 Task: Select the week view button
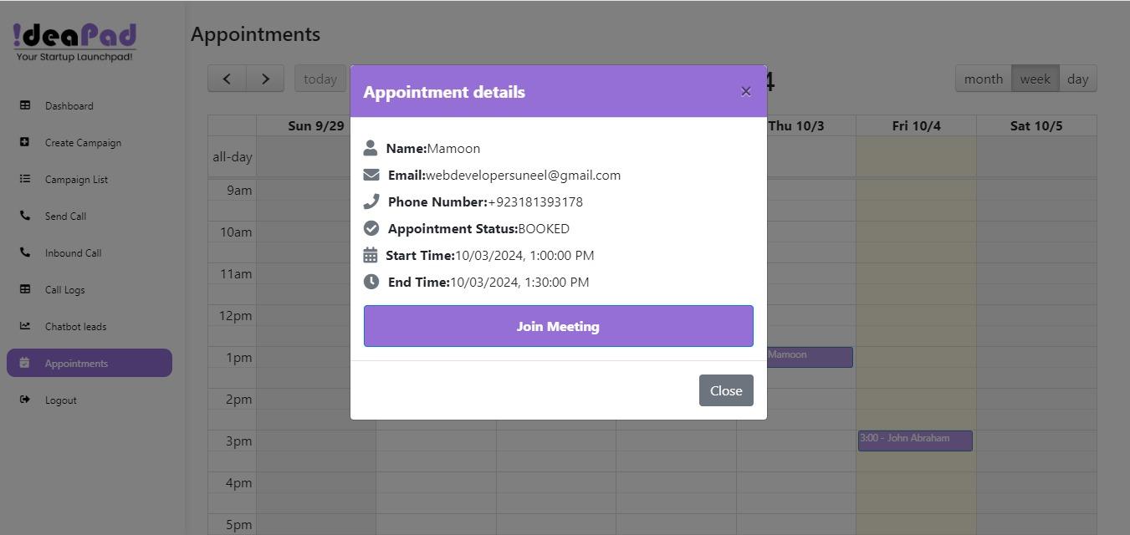1035,79
